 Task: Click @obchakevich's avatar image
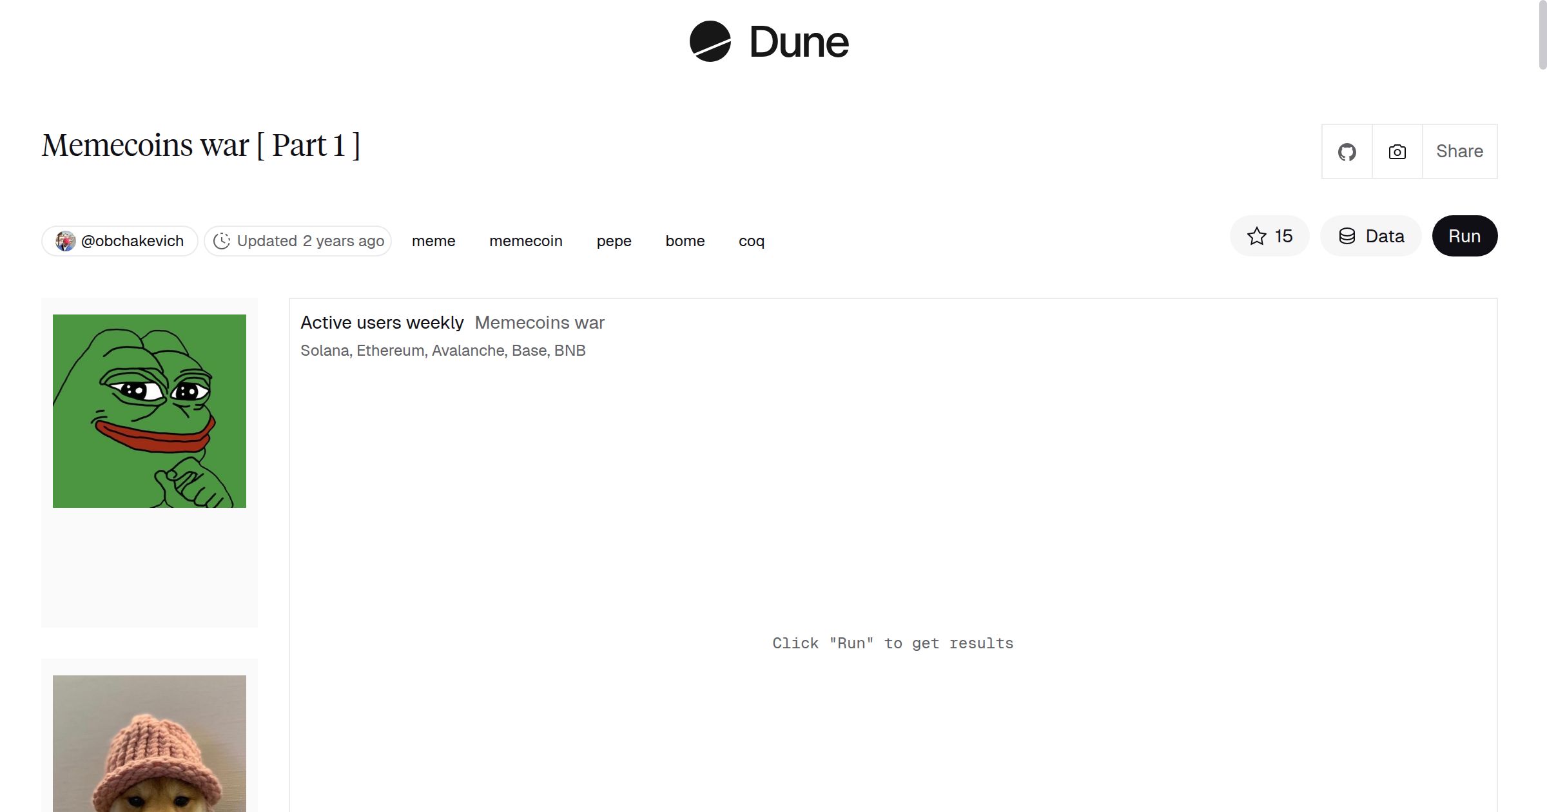pyautogui.click(x=65, y=240)
